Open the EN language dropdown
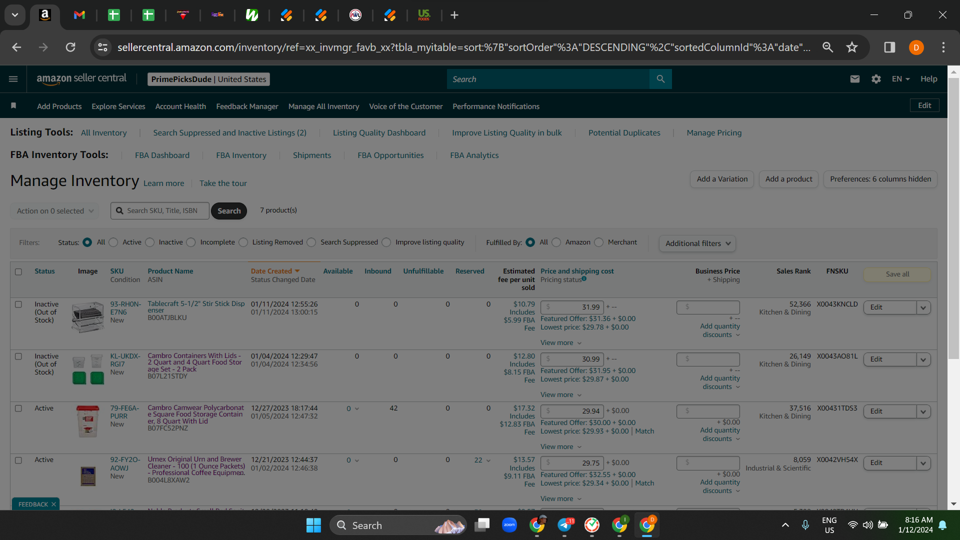960x540 pixels. tap(900, 79)
